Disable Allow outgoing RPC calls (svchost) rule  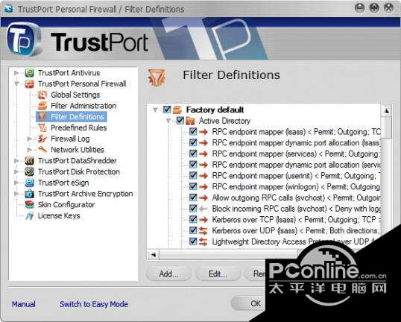tap(193, 198)
